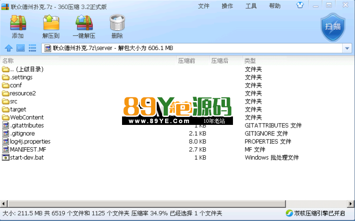Screen dimensions: 355x221
Task: Click the archive path address field
Action: (193, 48)
